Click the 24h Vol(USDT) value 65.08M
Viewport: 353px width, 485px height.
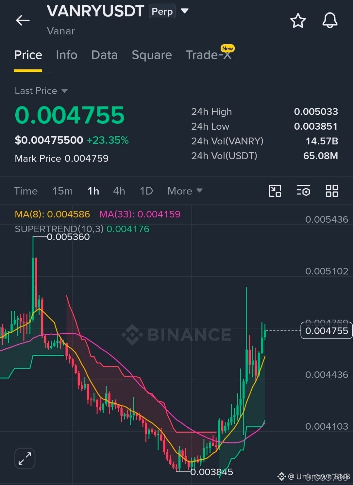[x=320, y=156]
